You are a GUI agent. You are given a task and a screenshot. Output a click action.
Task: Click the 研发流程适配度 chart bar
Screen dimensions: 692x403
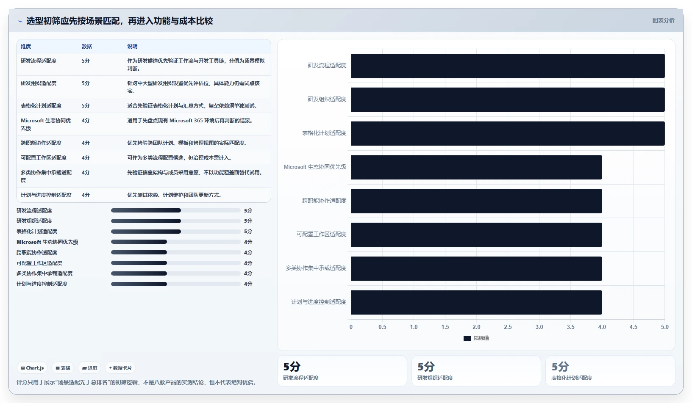point(508,66)
